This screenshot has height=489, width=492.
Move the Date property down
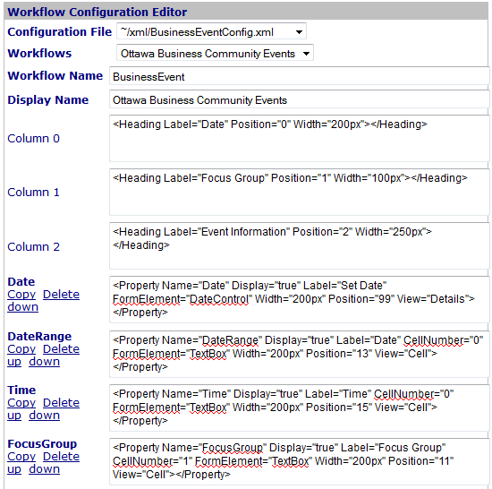pos(23,307)
